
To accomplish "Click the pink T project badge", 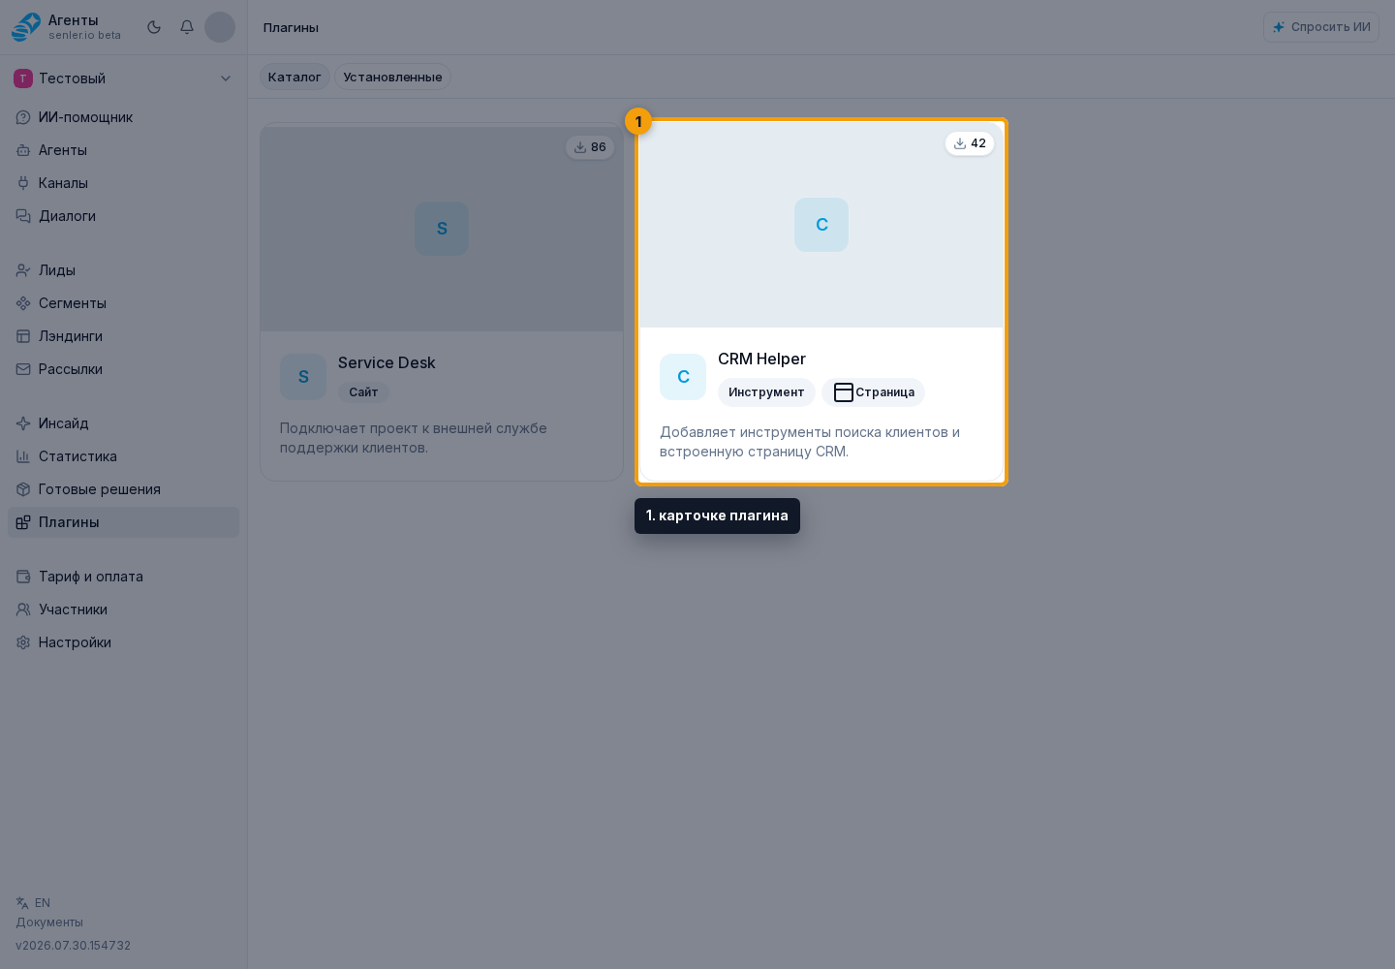I will 23,78.
